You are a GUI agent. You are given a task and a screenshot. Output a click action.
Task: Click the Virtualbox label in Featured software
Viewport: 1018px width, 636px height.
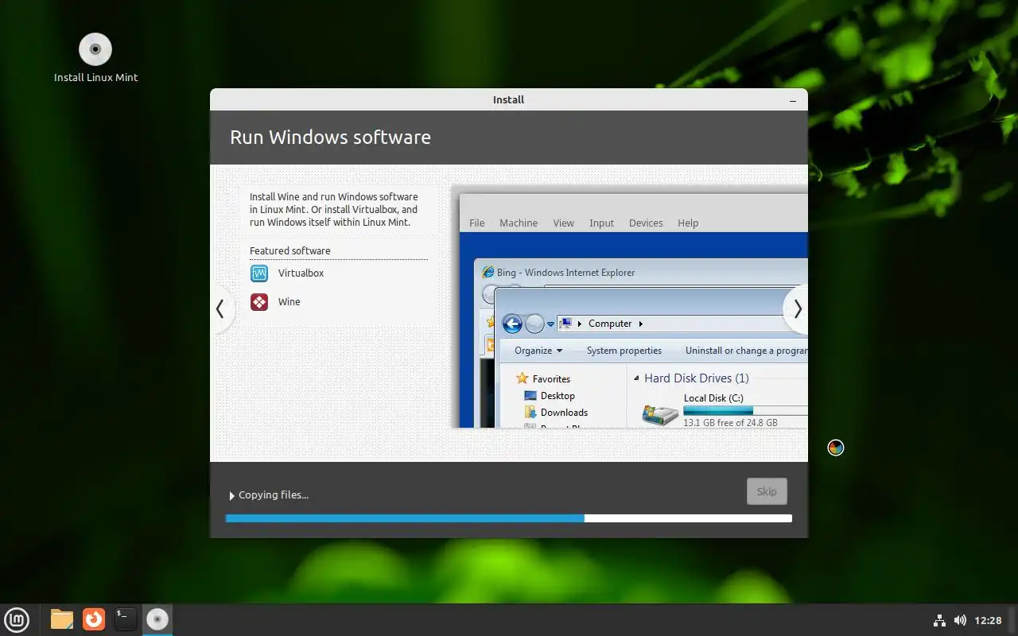(x=301, y=273)
